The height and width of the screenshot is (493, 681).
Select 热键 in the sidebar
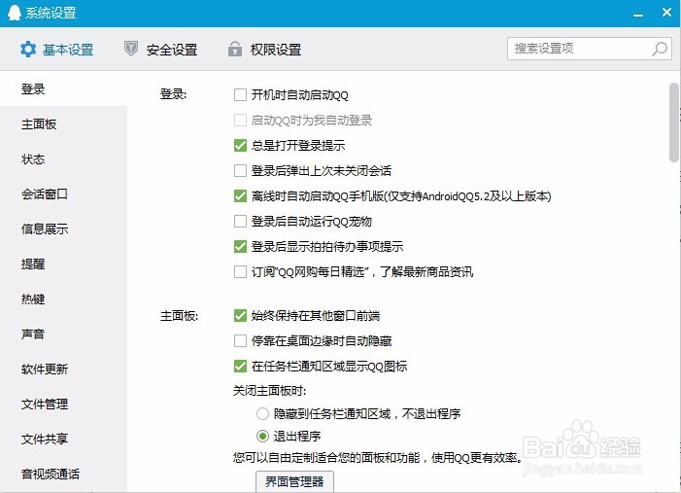tap(63, 299)
